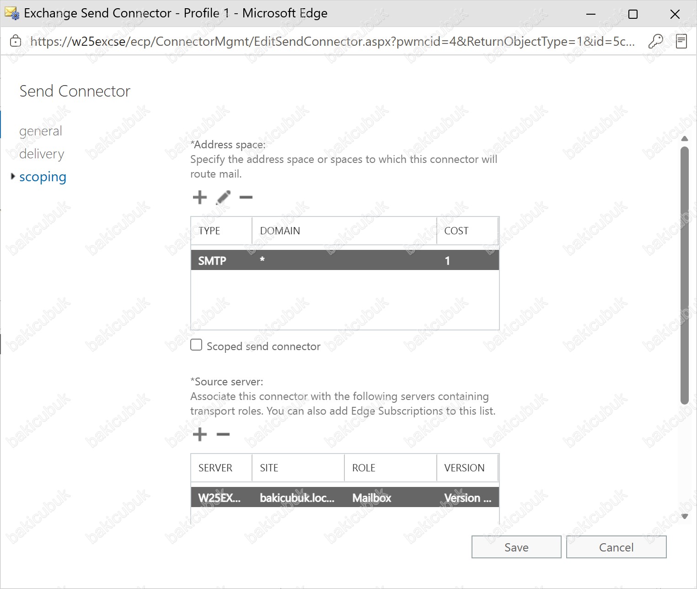
Task: Sort source servers by VERSION column
Action: click(x=467, y=468)
